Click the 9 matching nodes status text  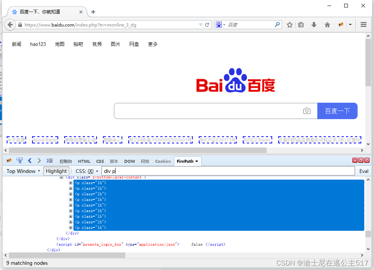[x=27, y=263]
